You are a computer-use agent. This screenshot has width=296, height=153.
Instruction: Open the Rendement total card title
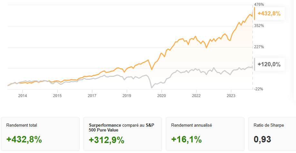tap(22, 125)
